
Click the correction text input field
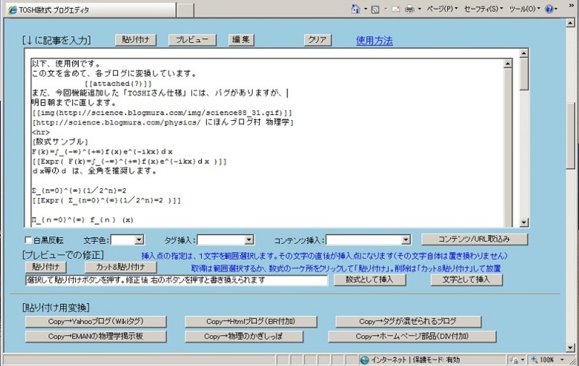[177, 280]
